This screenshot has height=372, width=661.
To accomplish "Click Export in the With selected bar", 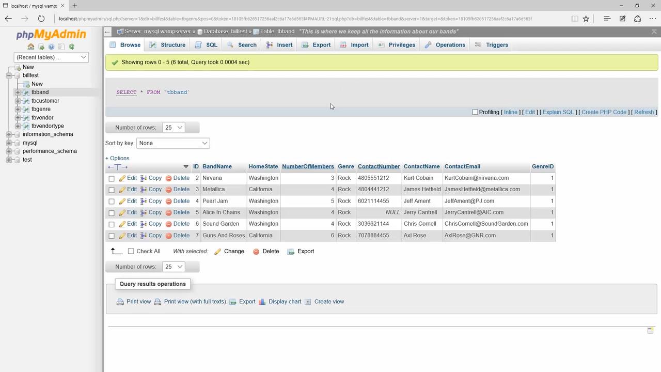I will (301, 251).
